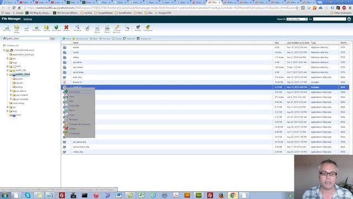
Task: Sort the list by the Name column header
Action: click(x=76, y=43)
